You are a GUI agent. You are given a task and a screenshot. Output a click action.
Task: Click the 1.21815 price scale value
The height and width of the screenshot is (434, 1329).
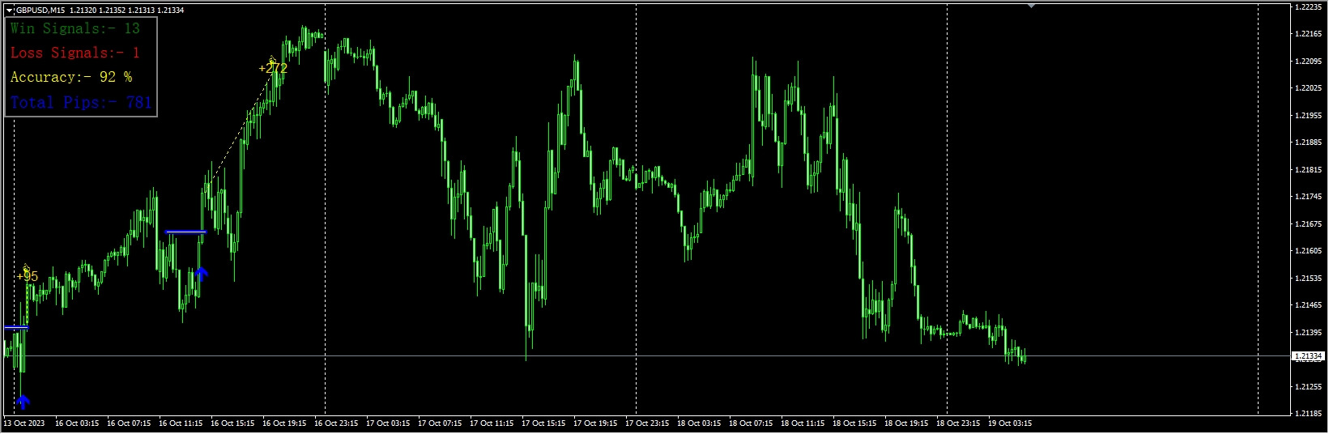[1308, 170]
